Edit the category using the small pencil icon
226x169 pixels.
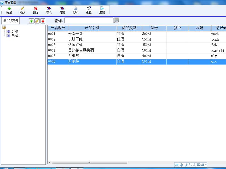pos(37,21)
